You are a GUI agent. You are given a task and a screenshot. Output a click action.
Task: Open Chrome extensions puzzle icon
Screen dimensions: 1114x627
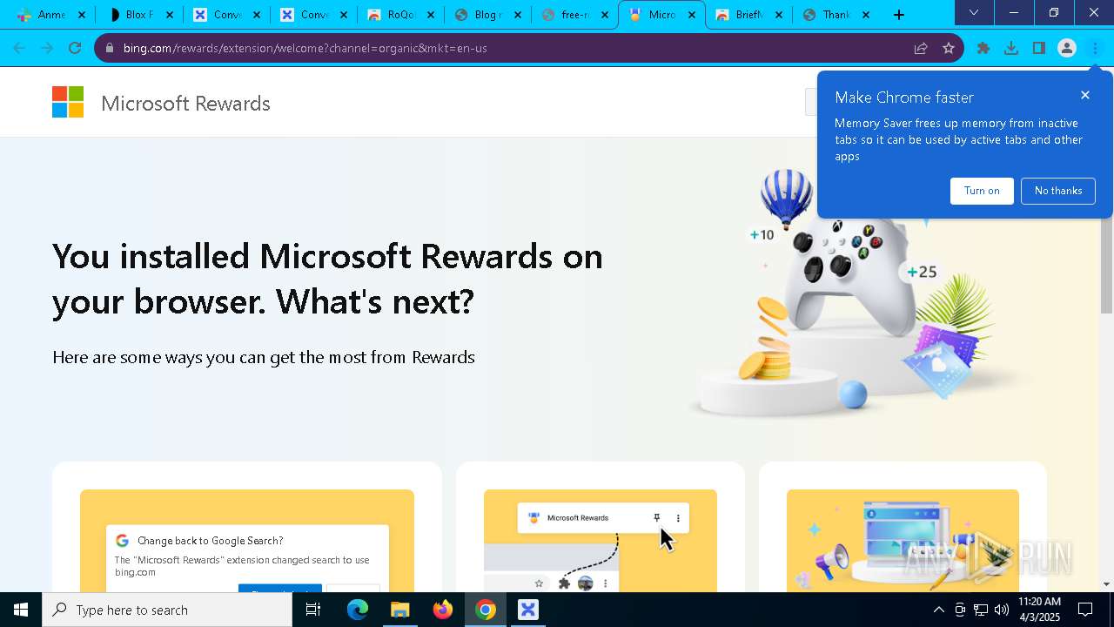(x=983, y=48)
